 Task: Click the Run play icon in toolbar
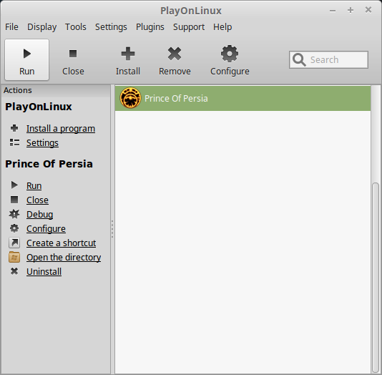(x=26, y=54)
